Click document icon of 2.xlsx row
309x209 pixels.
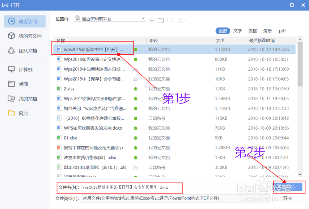pos(59,88)
